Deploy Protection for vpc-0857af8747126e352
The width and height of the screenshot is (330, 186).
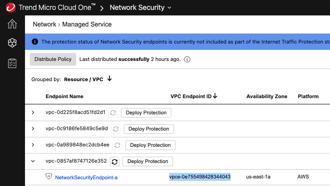148,161
